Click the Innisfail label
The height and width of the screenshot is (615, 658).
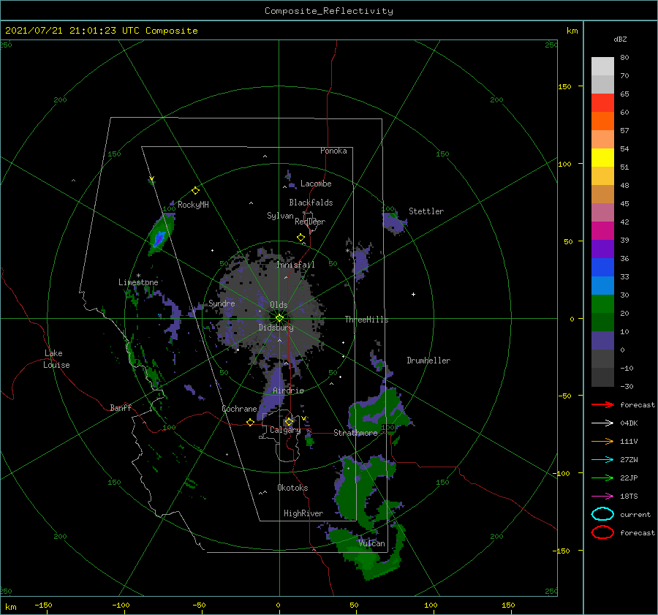[295, 265]
